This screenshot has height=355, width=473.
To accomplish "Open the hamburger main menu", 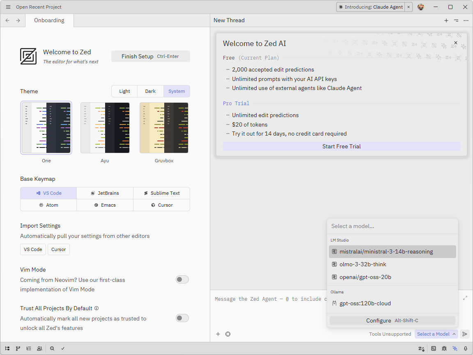I will click(8, 7).
